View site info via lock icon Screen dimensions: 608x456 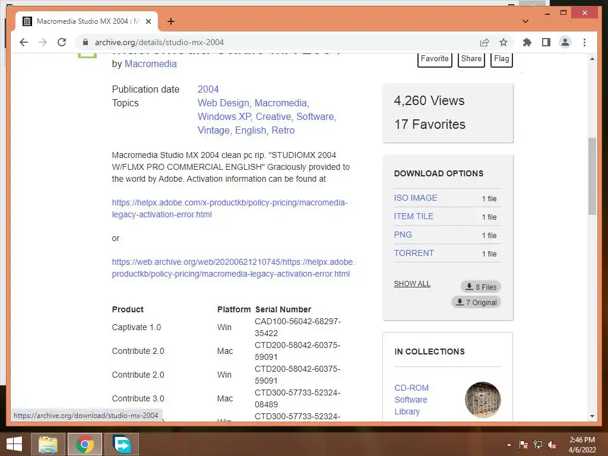(85, 42)
